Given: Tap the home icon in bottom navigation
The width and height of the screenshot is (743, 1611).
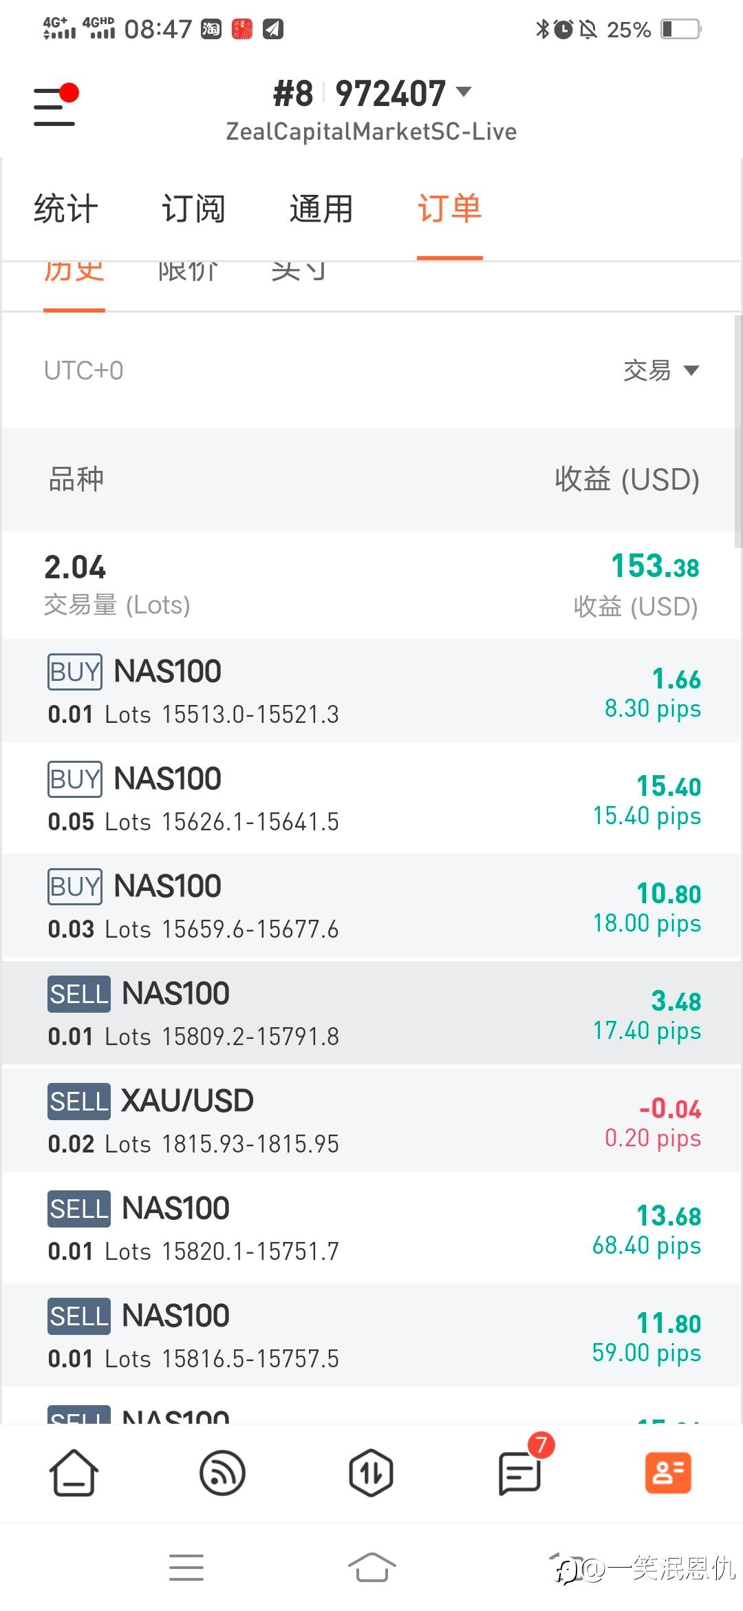Looking at the screenshot, I should pyautogui.click(x=73, y=1473).
